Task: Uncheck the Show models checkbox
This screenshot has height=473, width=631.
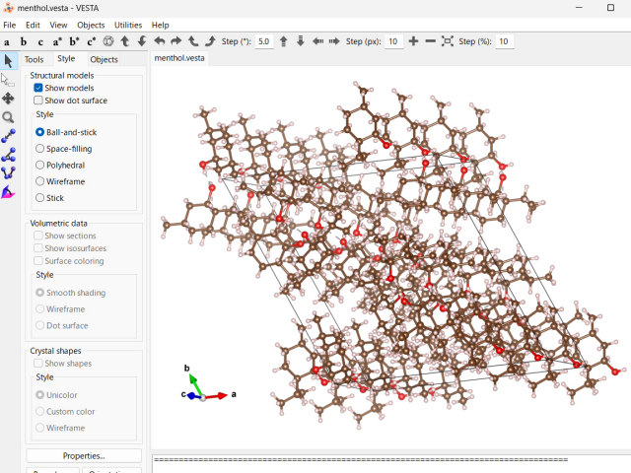Action: 38,88
